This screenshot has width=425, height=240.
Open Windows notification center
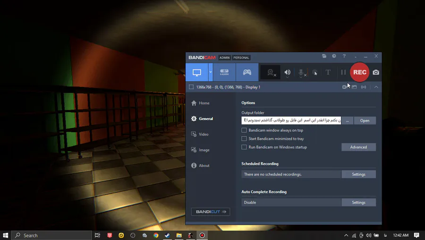(x=416, y=235)
